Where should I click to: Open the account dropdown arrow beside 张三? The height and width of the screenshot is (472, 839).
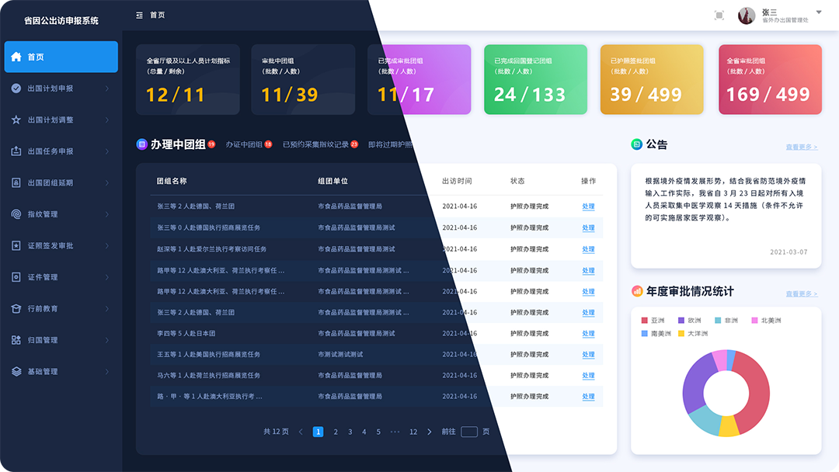pyautogui.click(x=818, y=12)
